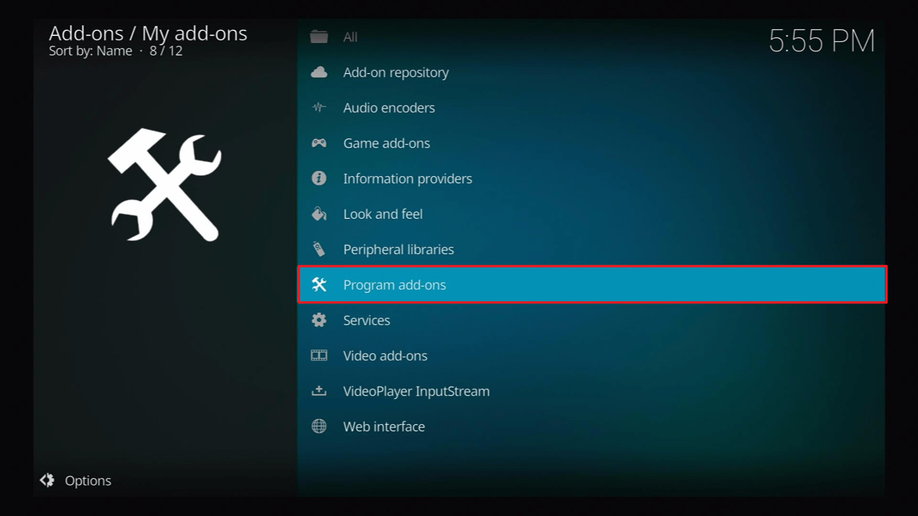This screenshot has width=918, height=516.
Task: Open the Options panel at bottom left
Action: [76, 480]
